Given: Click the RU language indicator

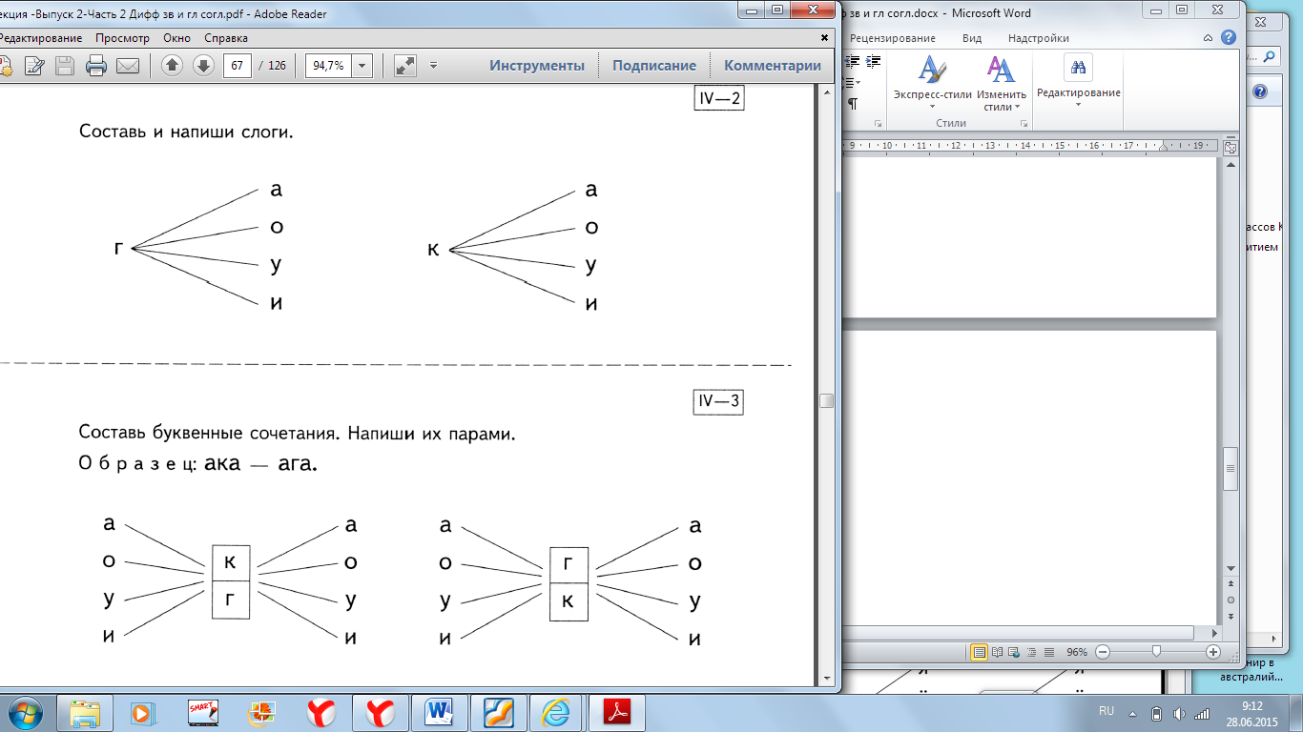Looking at the screenshot, I should 1107,711.
